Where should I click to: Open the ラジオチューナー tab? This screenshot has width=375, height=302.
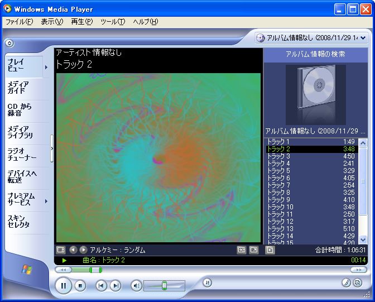tap(27, 155)
